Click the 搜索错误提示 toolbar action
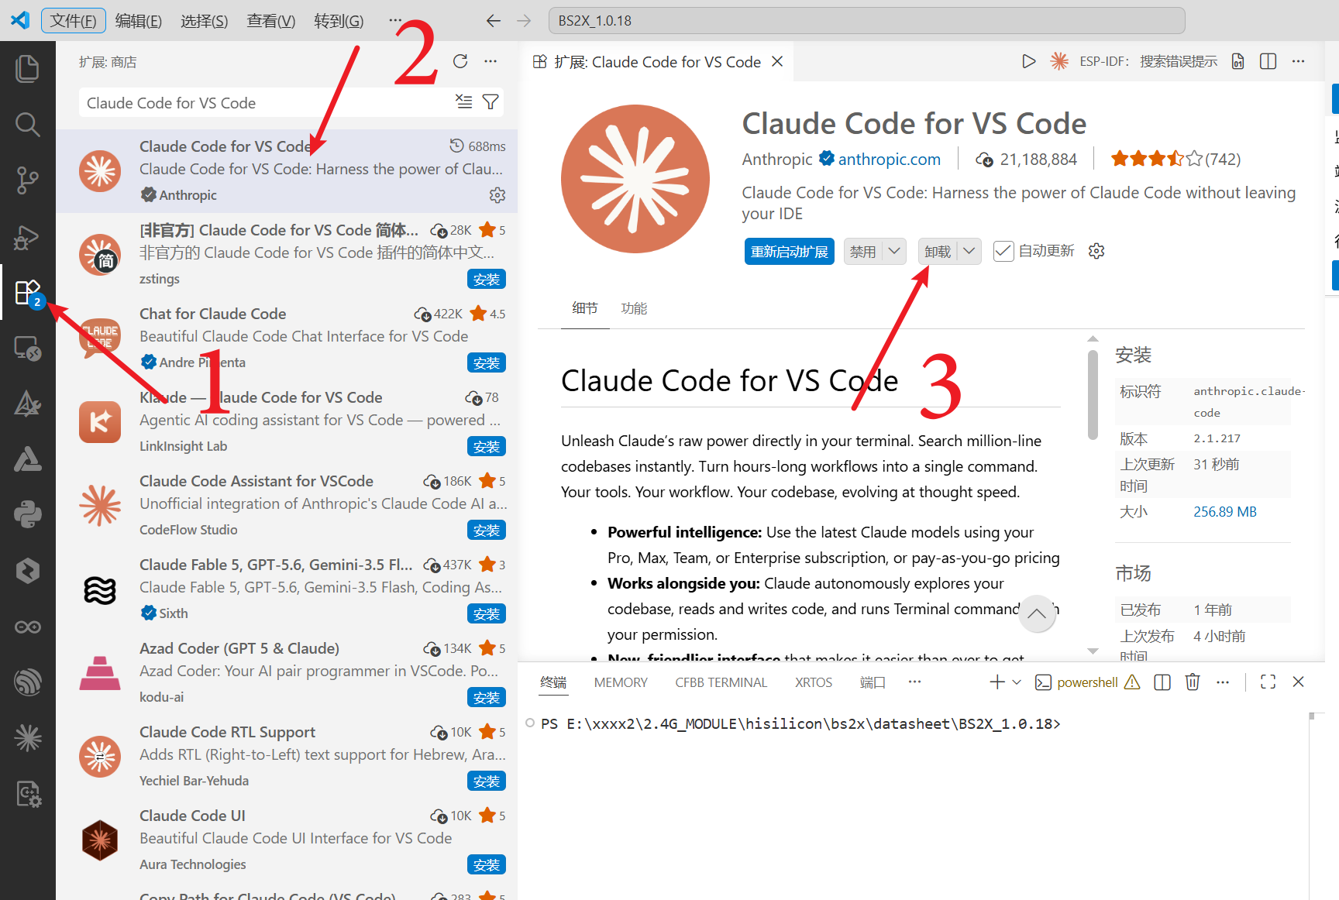 click(x=1179, y=61)
